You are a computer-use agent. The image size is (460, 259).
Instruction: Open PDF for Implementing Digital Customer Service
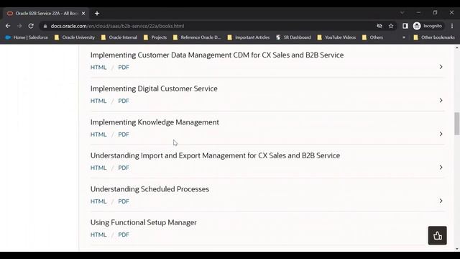(x=124, y=101)
